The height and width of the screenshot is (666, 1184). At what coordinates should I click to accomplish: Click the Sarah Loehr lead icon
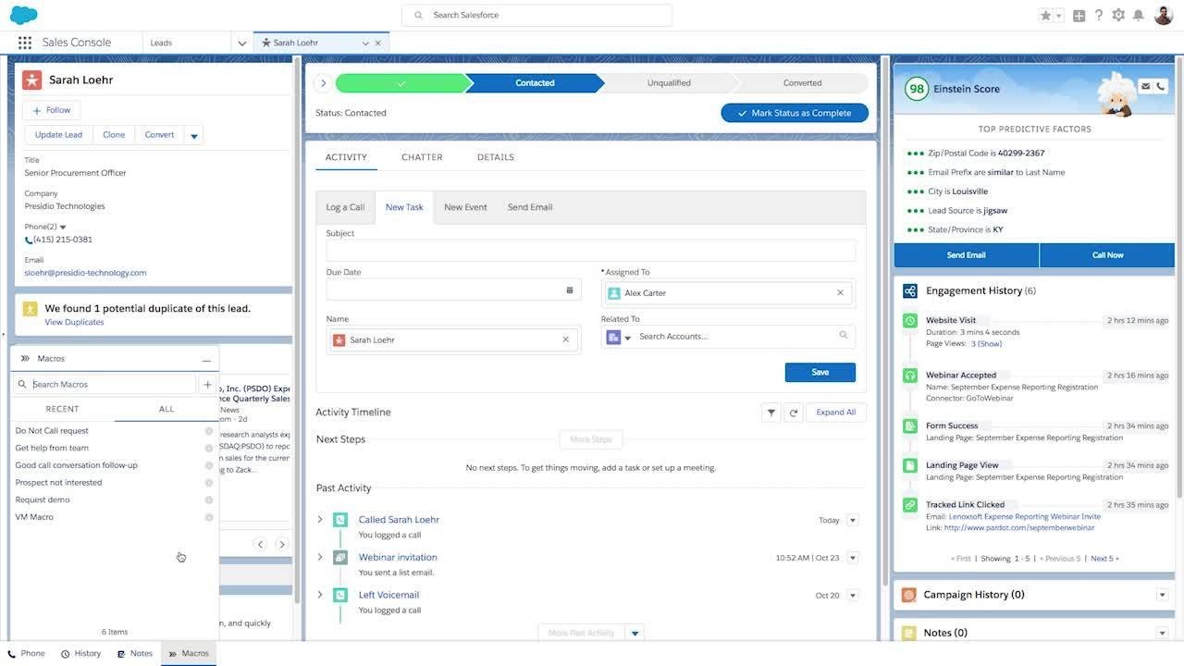pos(32,80)
